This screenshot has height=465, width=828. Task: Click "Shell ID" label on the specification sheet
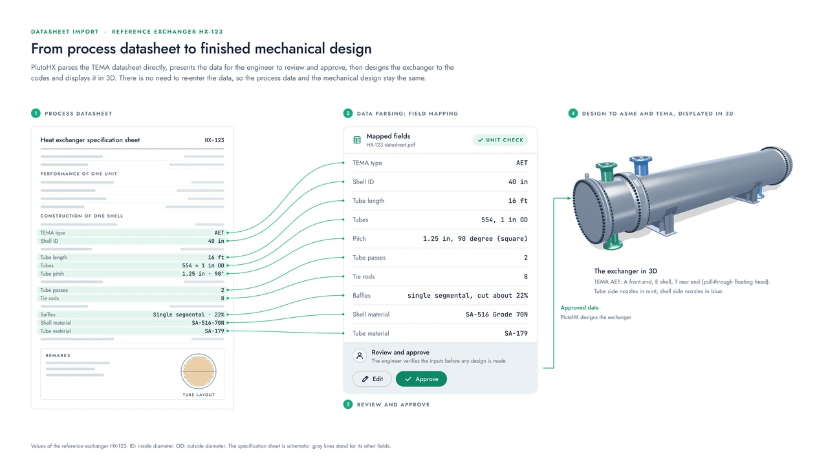pyautogui.click(x=50, y=241)
